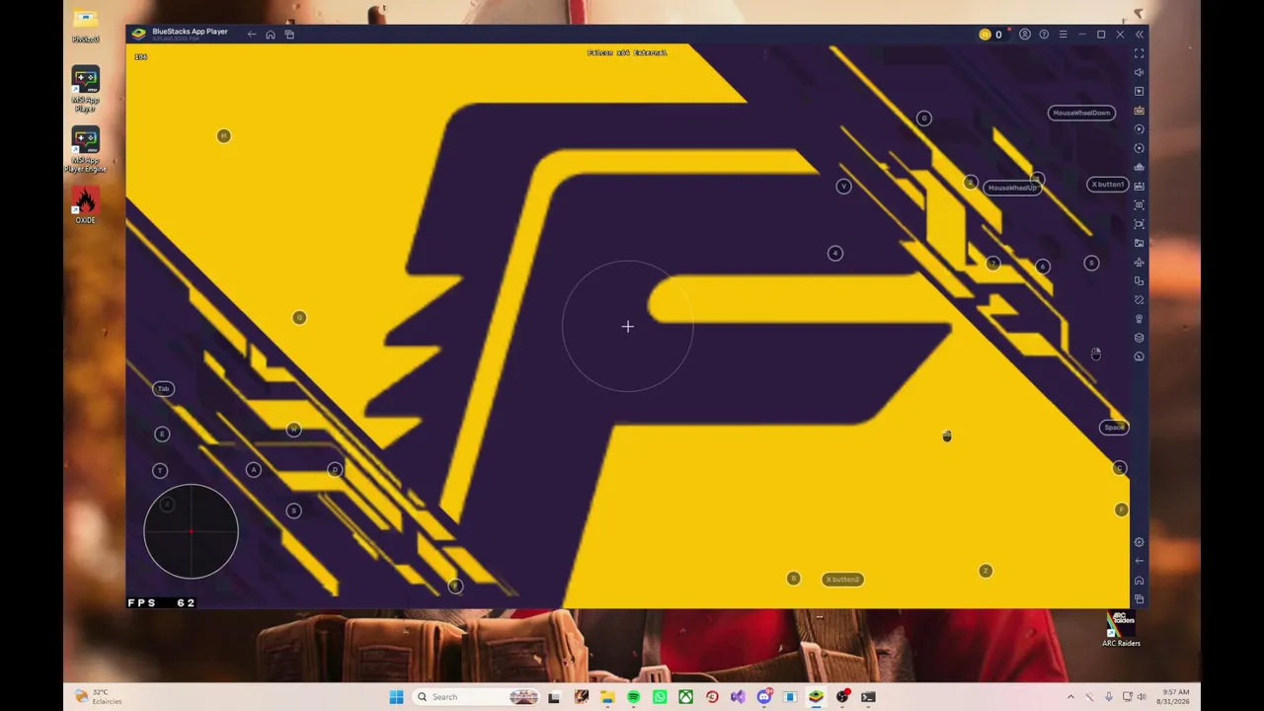This screenshot has width=1264, height=711.
Task: Click the crosshair at screen center
Action: [628, 327]
